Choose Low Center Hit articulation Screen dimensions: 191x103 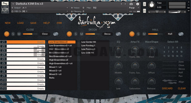point(89,42)
